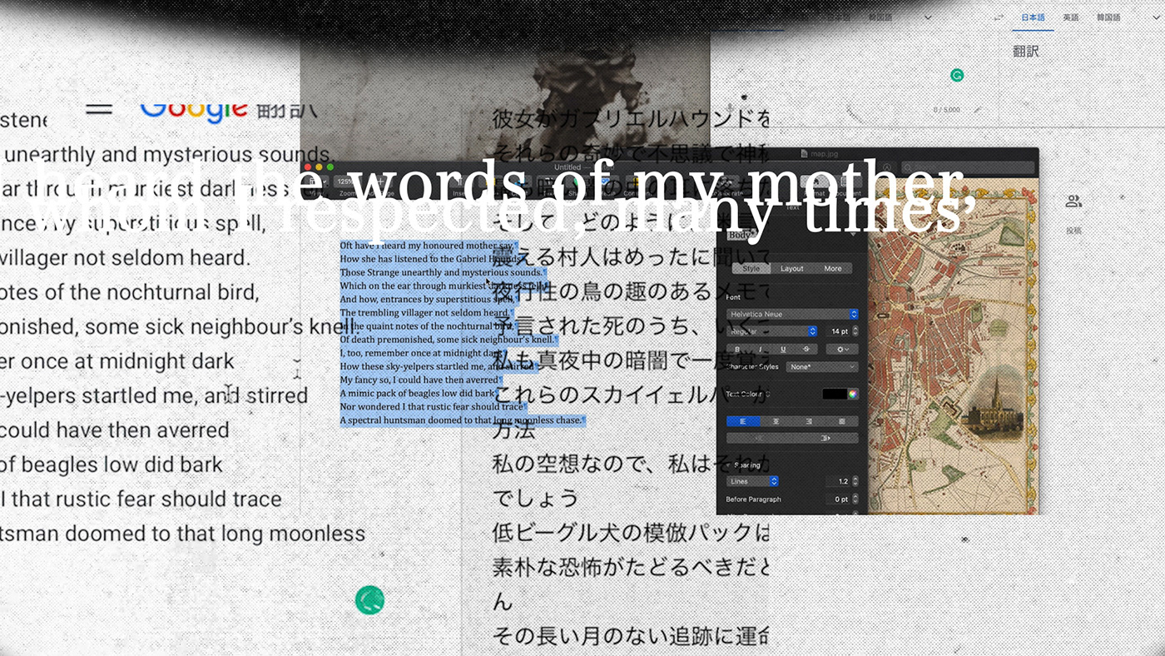Image resolution: width=1165 pixels, height=656 pixels.
Task: Open the Regular typeface dropdown
Action: coord(771,331)
